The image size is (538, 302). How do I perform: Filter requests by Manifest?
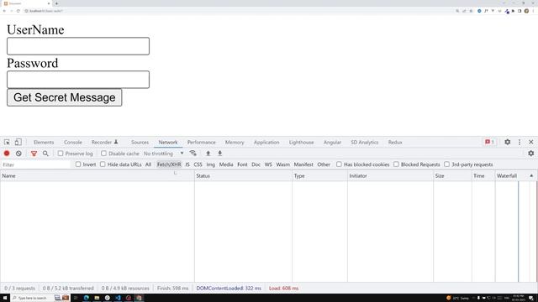coord(303,164)
